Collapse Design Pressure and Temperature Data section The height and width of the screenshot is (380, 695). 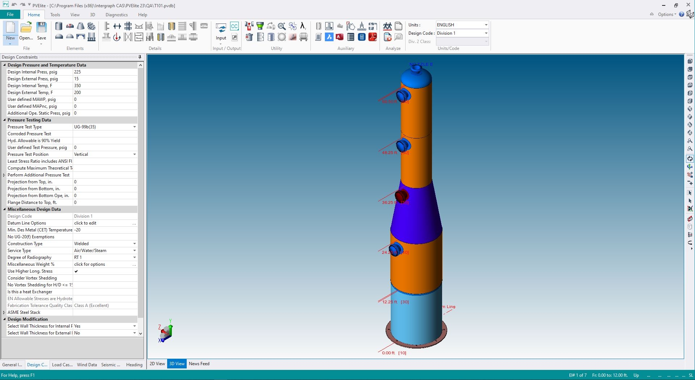click(x=4, y=65)
